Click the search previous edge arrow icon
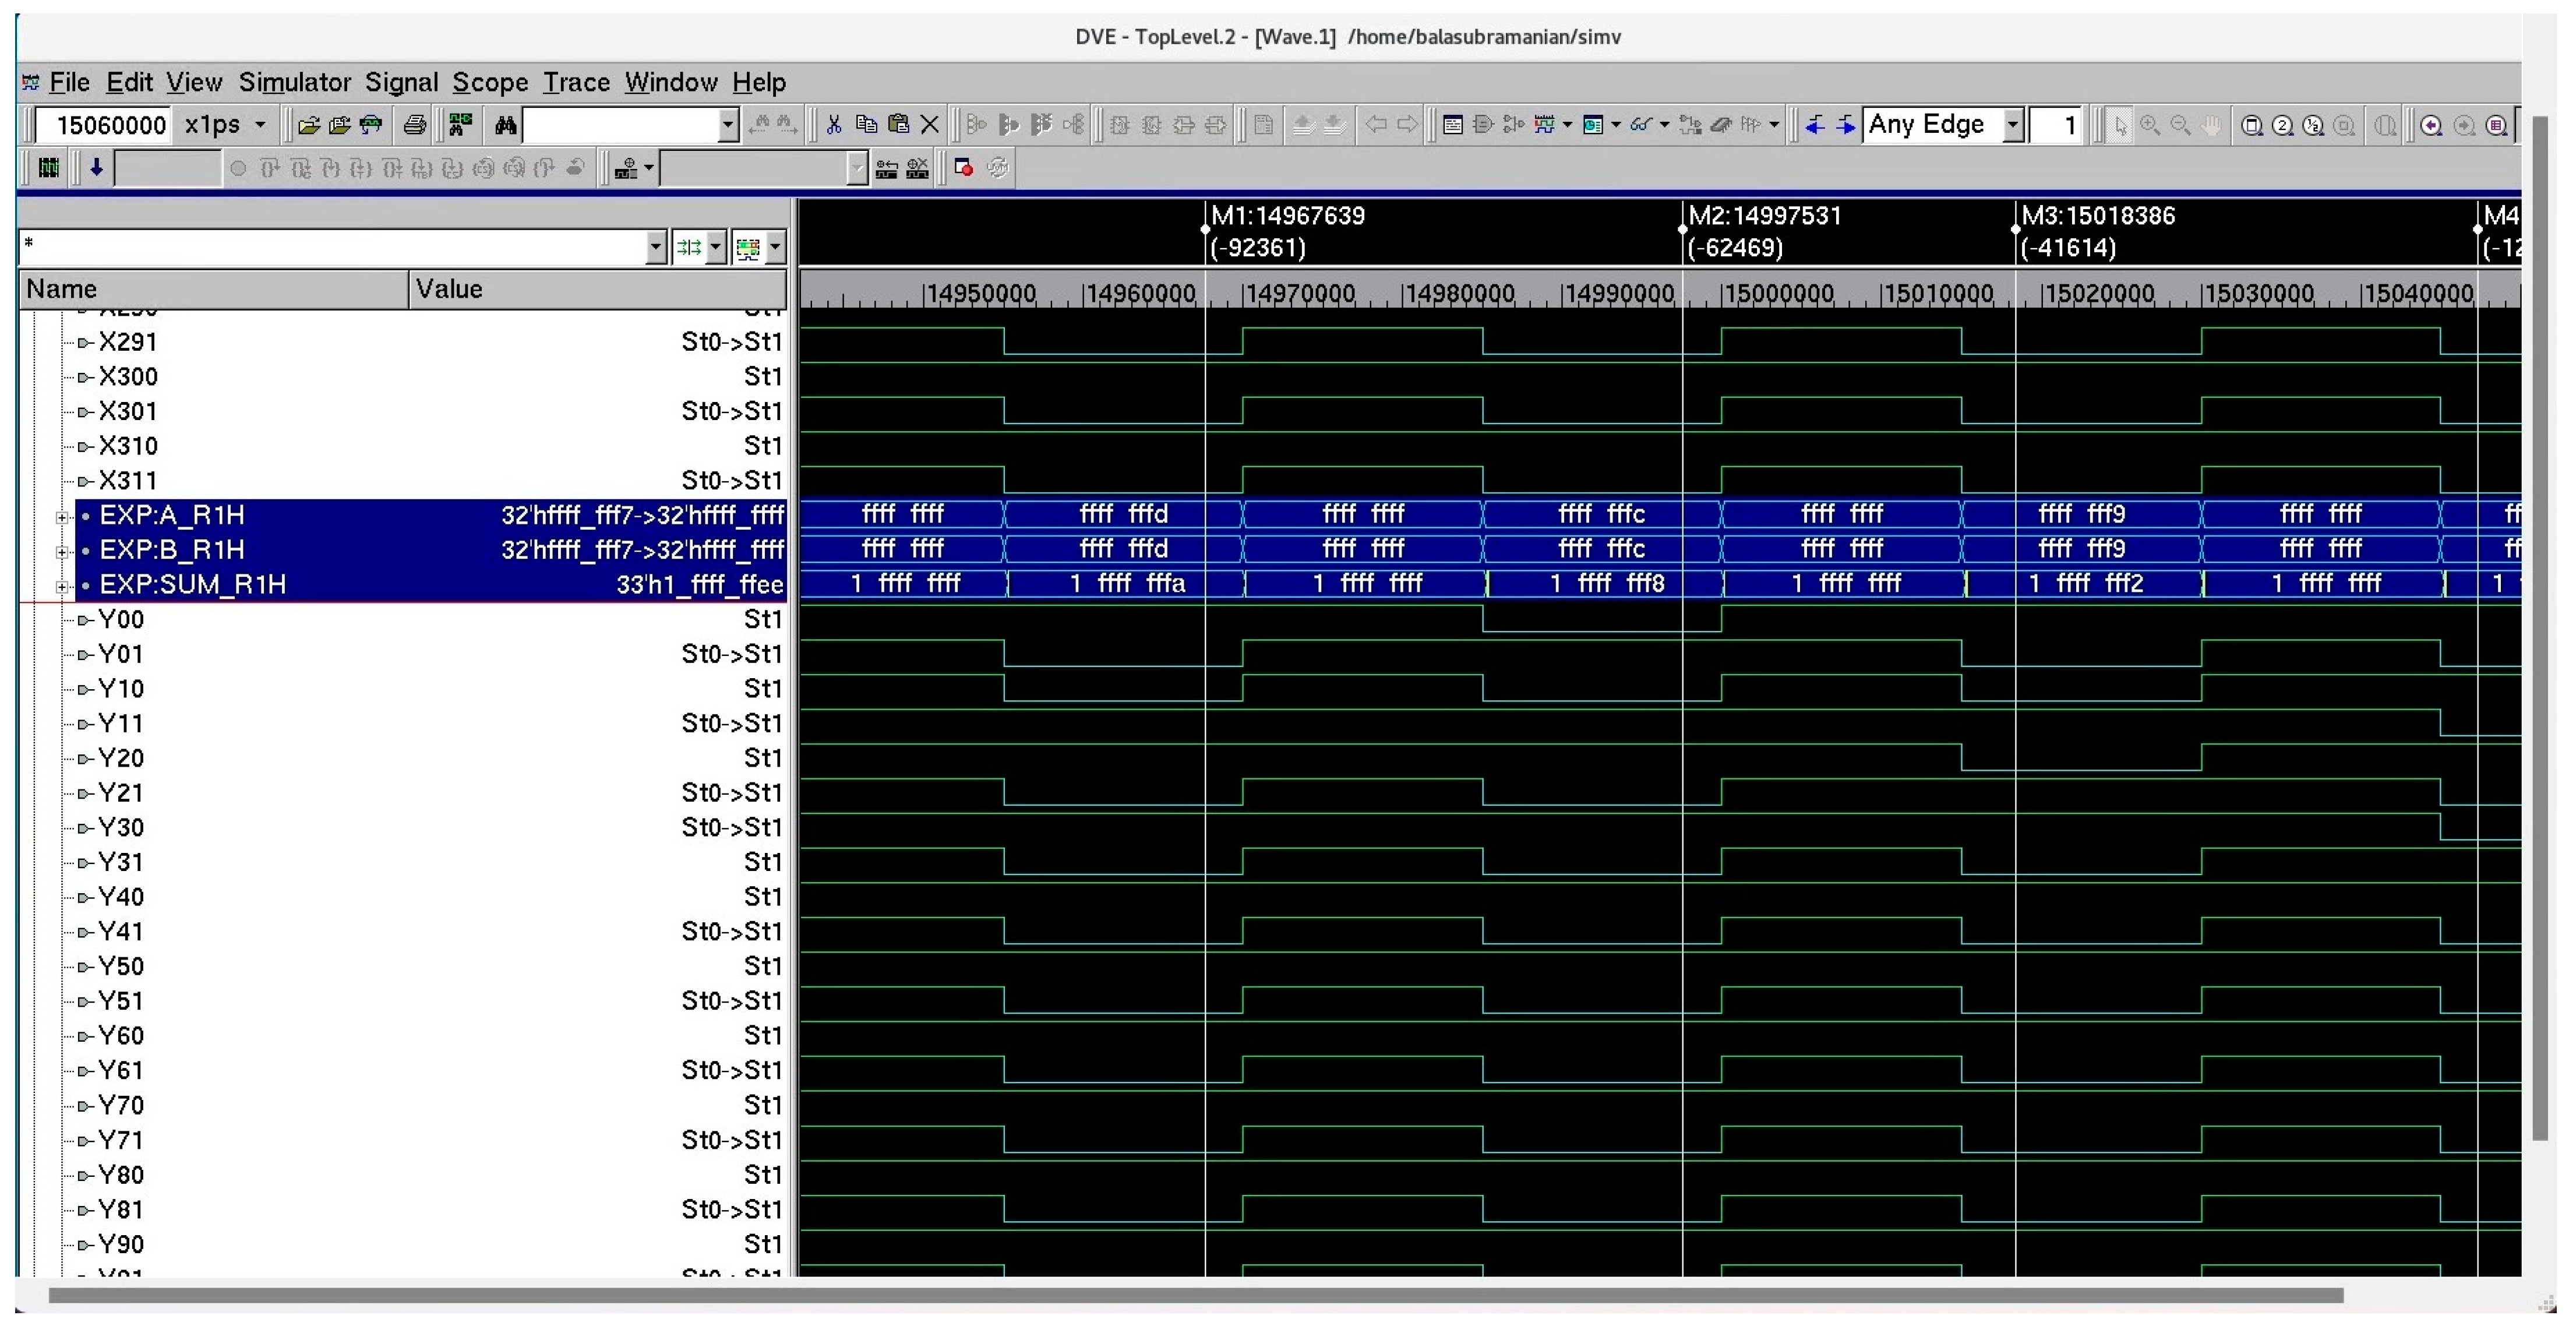Image resolution: width=2576 pixels, height=1333 pixels. pyautogui.click(x=1815, y=125)
